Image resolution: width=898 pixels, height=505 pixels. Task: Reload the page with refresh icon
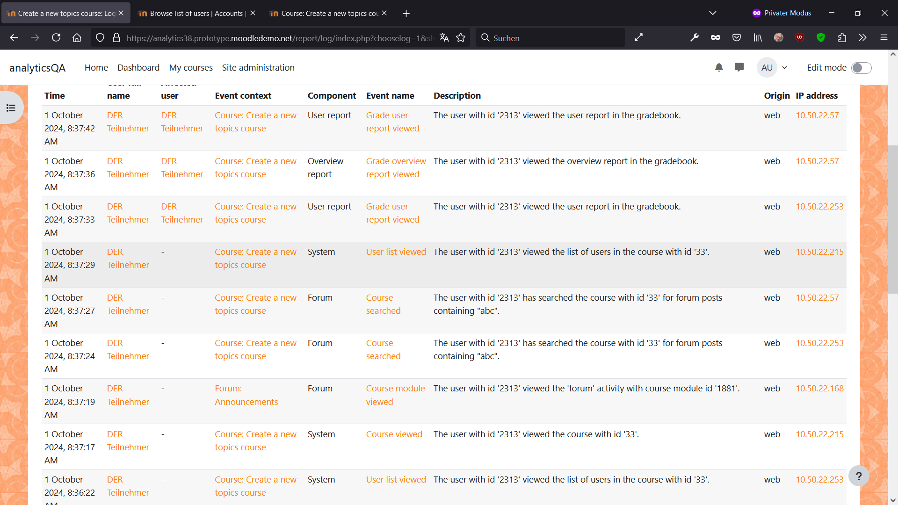[x=56, y=38]
